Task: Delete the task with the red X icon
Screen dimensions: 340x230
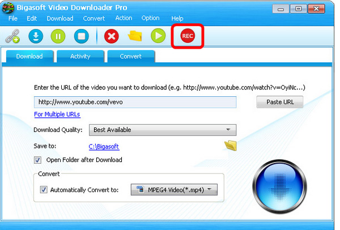Action: point(112,36)
